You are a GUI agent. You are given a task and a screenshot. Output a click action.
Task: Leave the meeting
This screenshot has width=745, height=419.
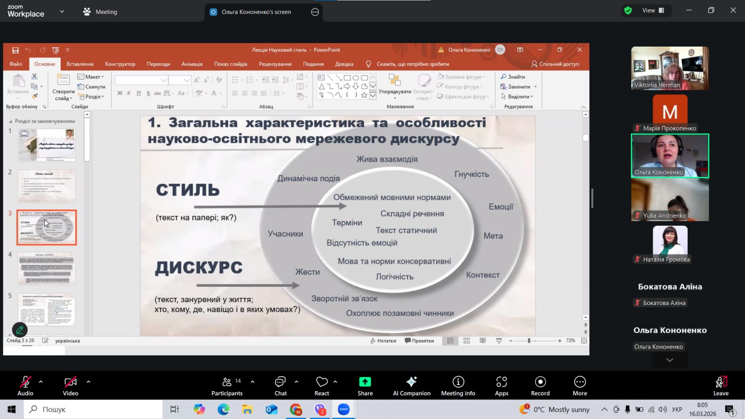(x=720, y=385)
